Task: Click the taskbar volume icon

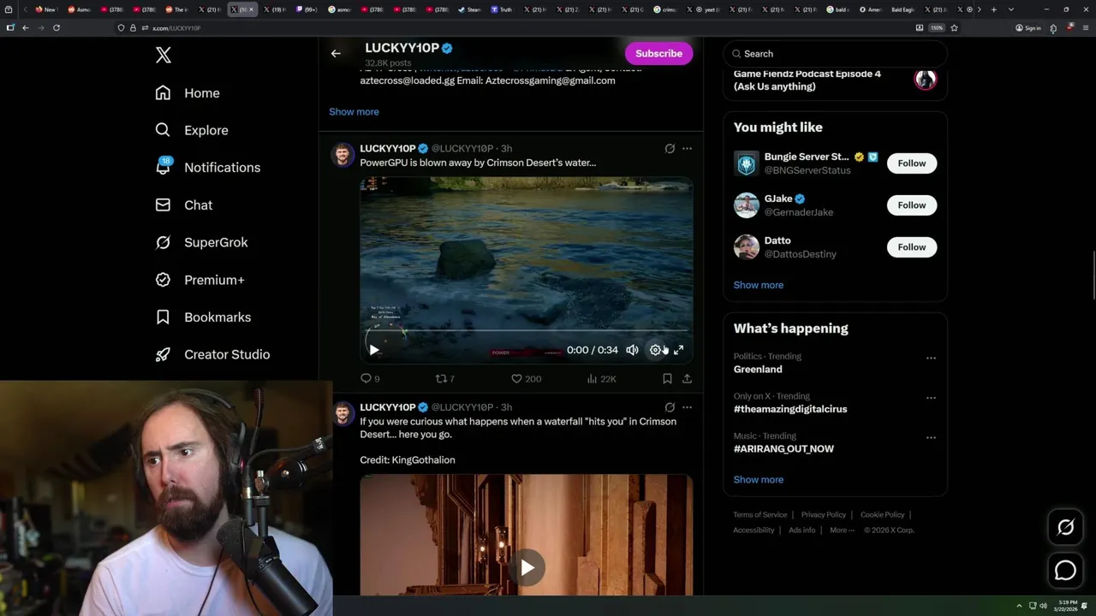Action: (x=1043, y=606)
